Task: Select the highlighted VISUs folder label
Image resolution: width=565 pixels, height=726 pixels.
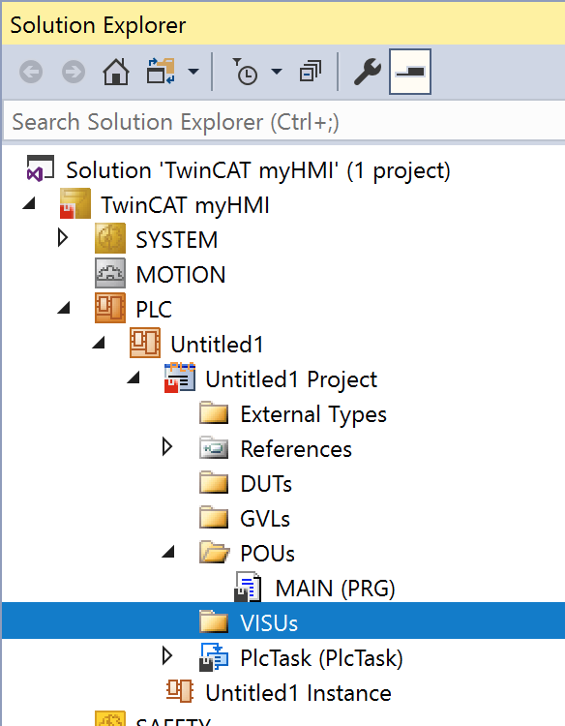Action: (x=269, y=623)
